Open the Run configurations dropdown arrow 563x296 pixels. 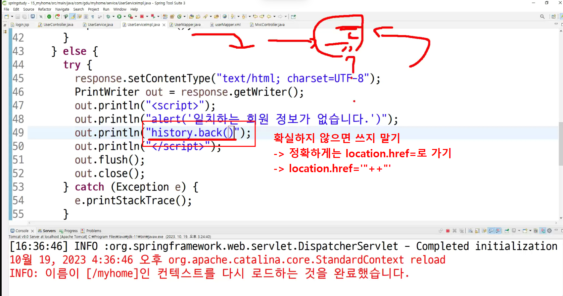pyautogui.click(x=124, y=17)
